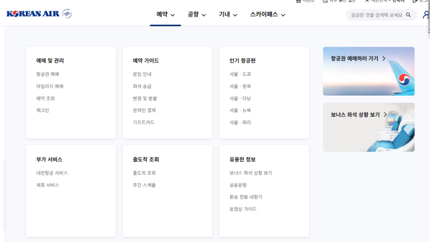Select the 서울 - 뉴욕 popular flight

[240, 110]
